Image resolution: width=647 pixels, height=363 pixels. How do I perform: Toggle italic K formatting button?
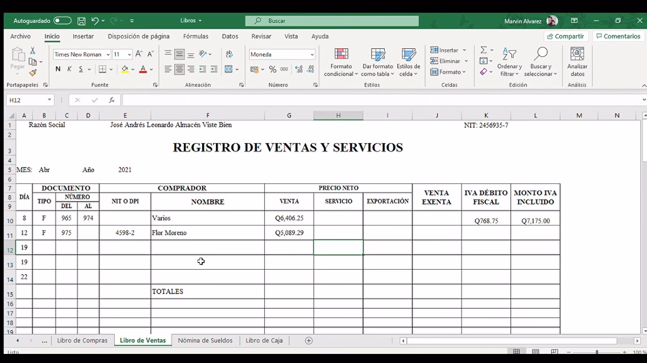tap(69, 69)
